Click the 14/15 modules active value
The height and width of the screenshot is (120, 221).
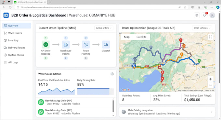coord(43,84)
